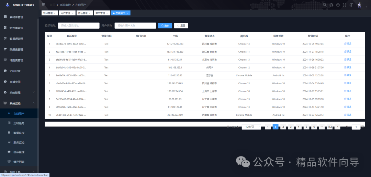Image resolution: width=371 pixels, height=177 pixels.
Task: Open 定时任务 in the sidebar submenu
Action: coord(19,123)
